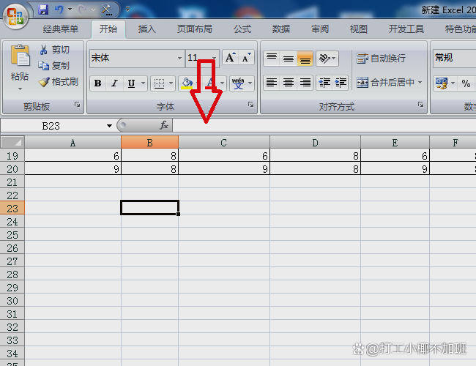Open the 宋体 font name dropdown
The width and height of the screenshot is (476, 366).
tap(179, 58)
